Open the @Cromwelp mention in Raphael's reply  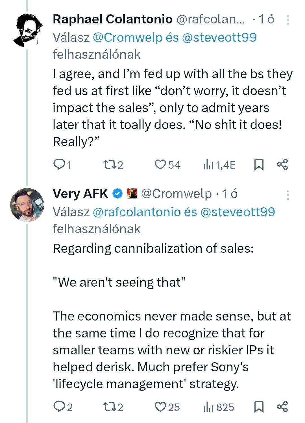[127, 38]
